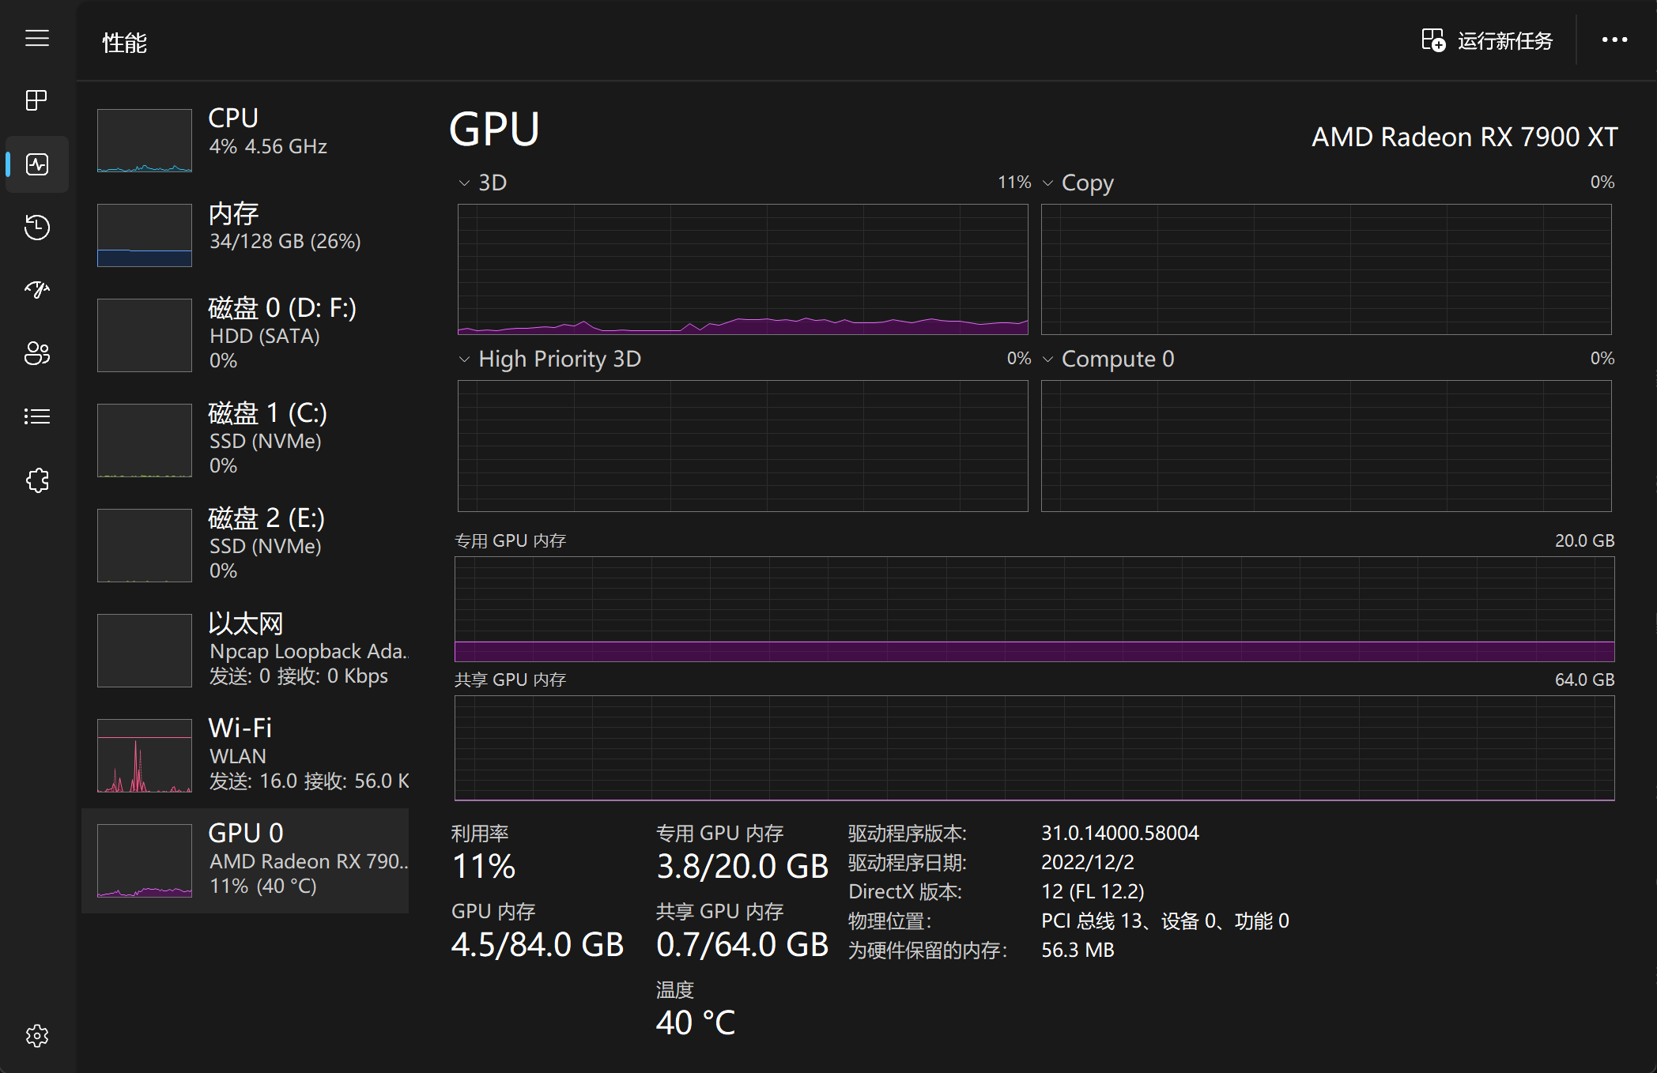Viewport: 1657px width, 1073px height.
Task: Expand the Copy engine dropdown
Action: tap(1048, 183)
